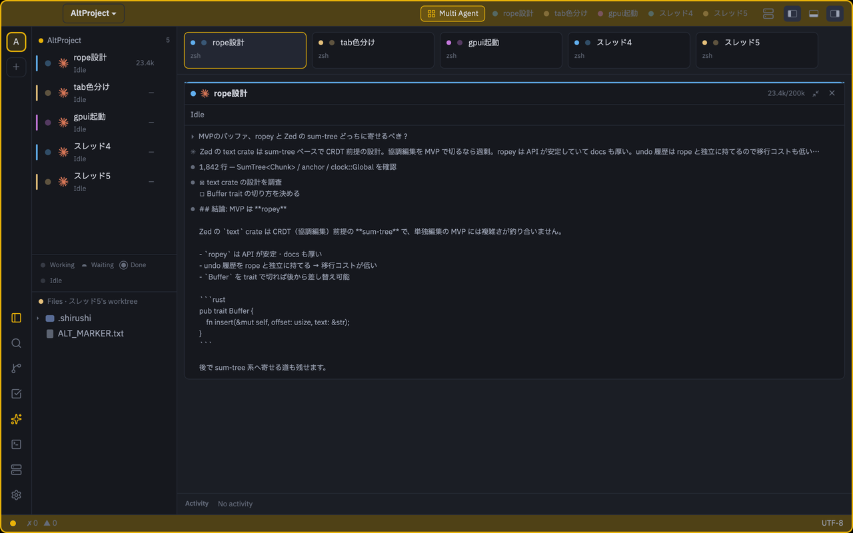
Task: Click the Claude icon beside sidebar rope設計
Action: 63,63
